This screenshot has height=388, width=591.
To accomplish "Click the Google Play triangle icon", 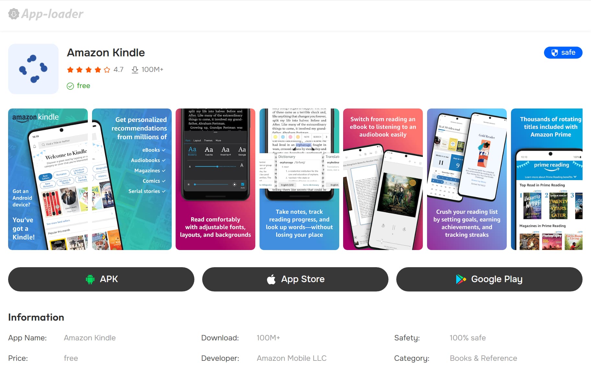I will pyautogui.click(x=461, y=279).
